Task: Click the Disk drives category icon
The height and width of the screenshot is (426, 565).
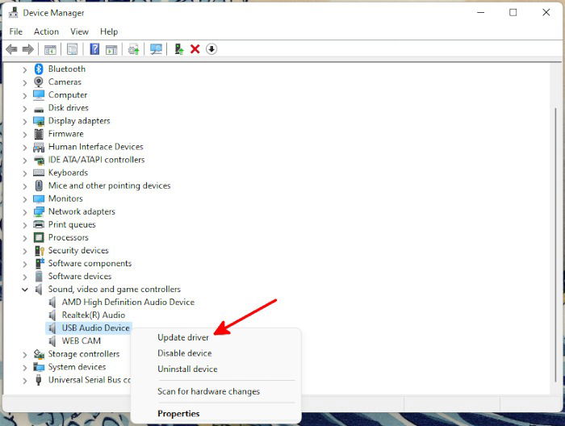Action: pos(39,109)
